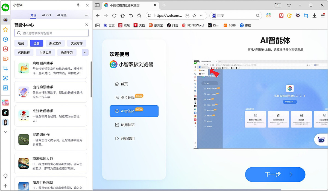Open the app grid icon beside the search box
328x191 pixels.
[x=268, y=16]
